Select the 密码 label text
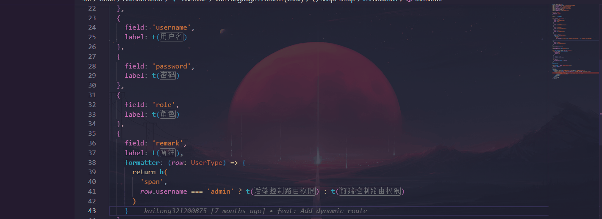 pos(168,76)
